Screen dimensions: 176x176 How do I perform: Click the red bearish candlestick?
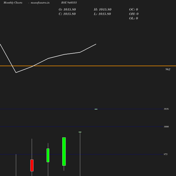[x=32, y=165]
